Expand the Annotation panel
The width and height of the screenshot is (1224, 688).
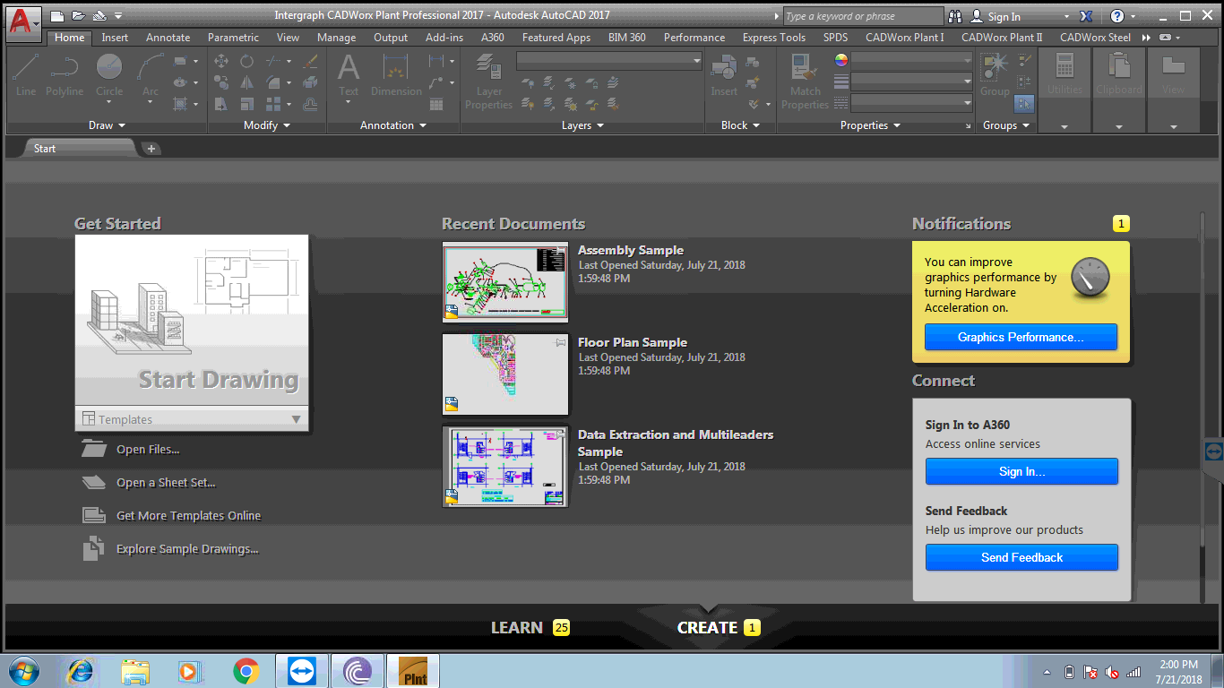(x=393, y=125)
